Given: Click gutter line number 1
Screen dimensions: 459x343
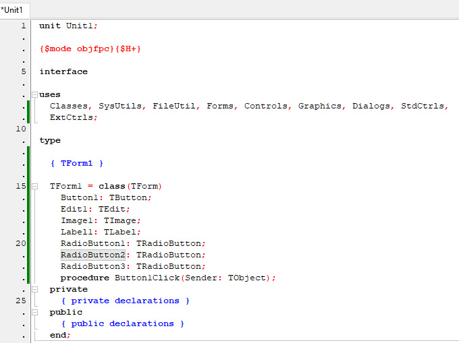Looking at the screenshot, I should point(23,26).
